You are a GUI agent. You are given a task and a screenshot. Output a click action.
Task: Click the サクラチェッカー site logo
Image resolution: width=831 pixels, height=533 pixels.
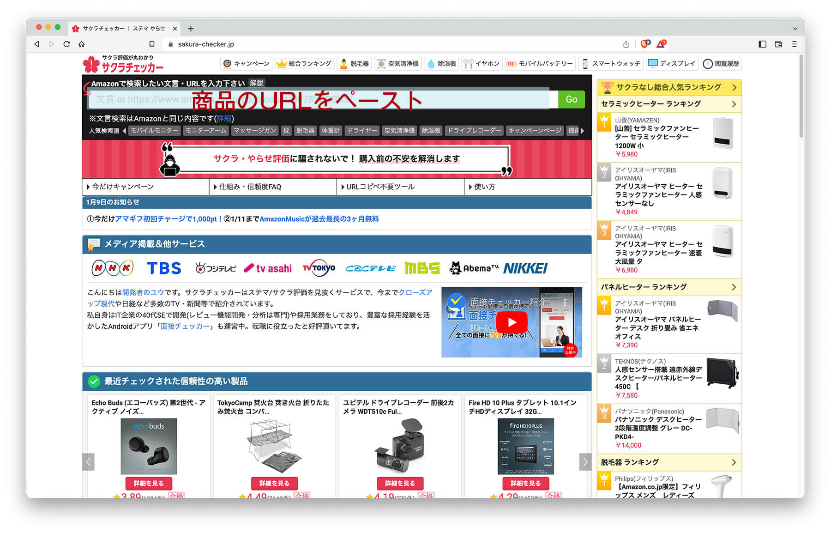click(x=123, y=64)
